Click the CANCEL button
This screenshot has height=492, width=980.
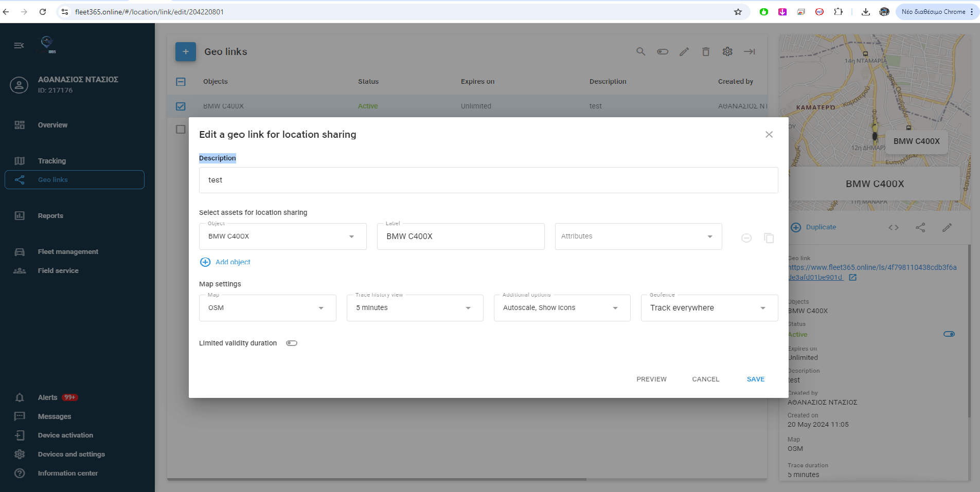(x=705, y=379)
